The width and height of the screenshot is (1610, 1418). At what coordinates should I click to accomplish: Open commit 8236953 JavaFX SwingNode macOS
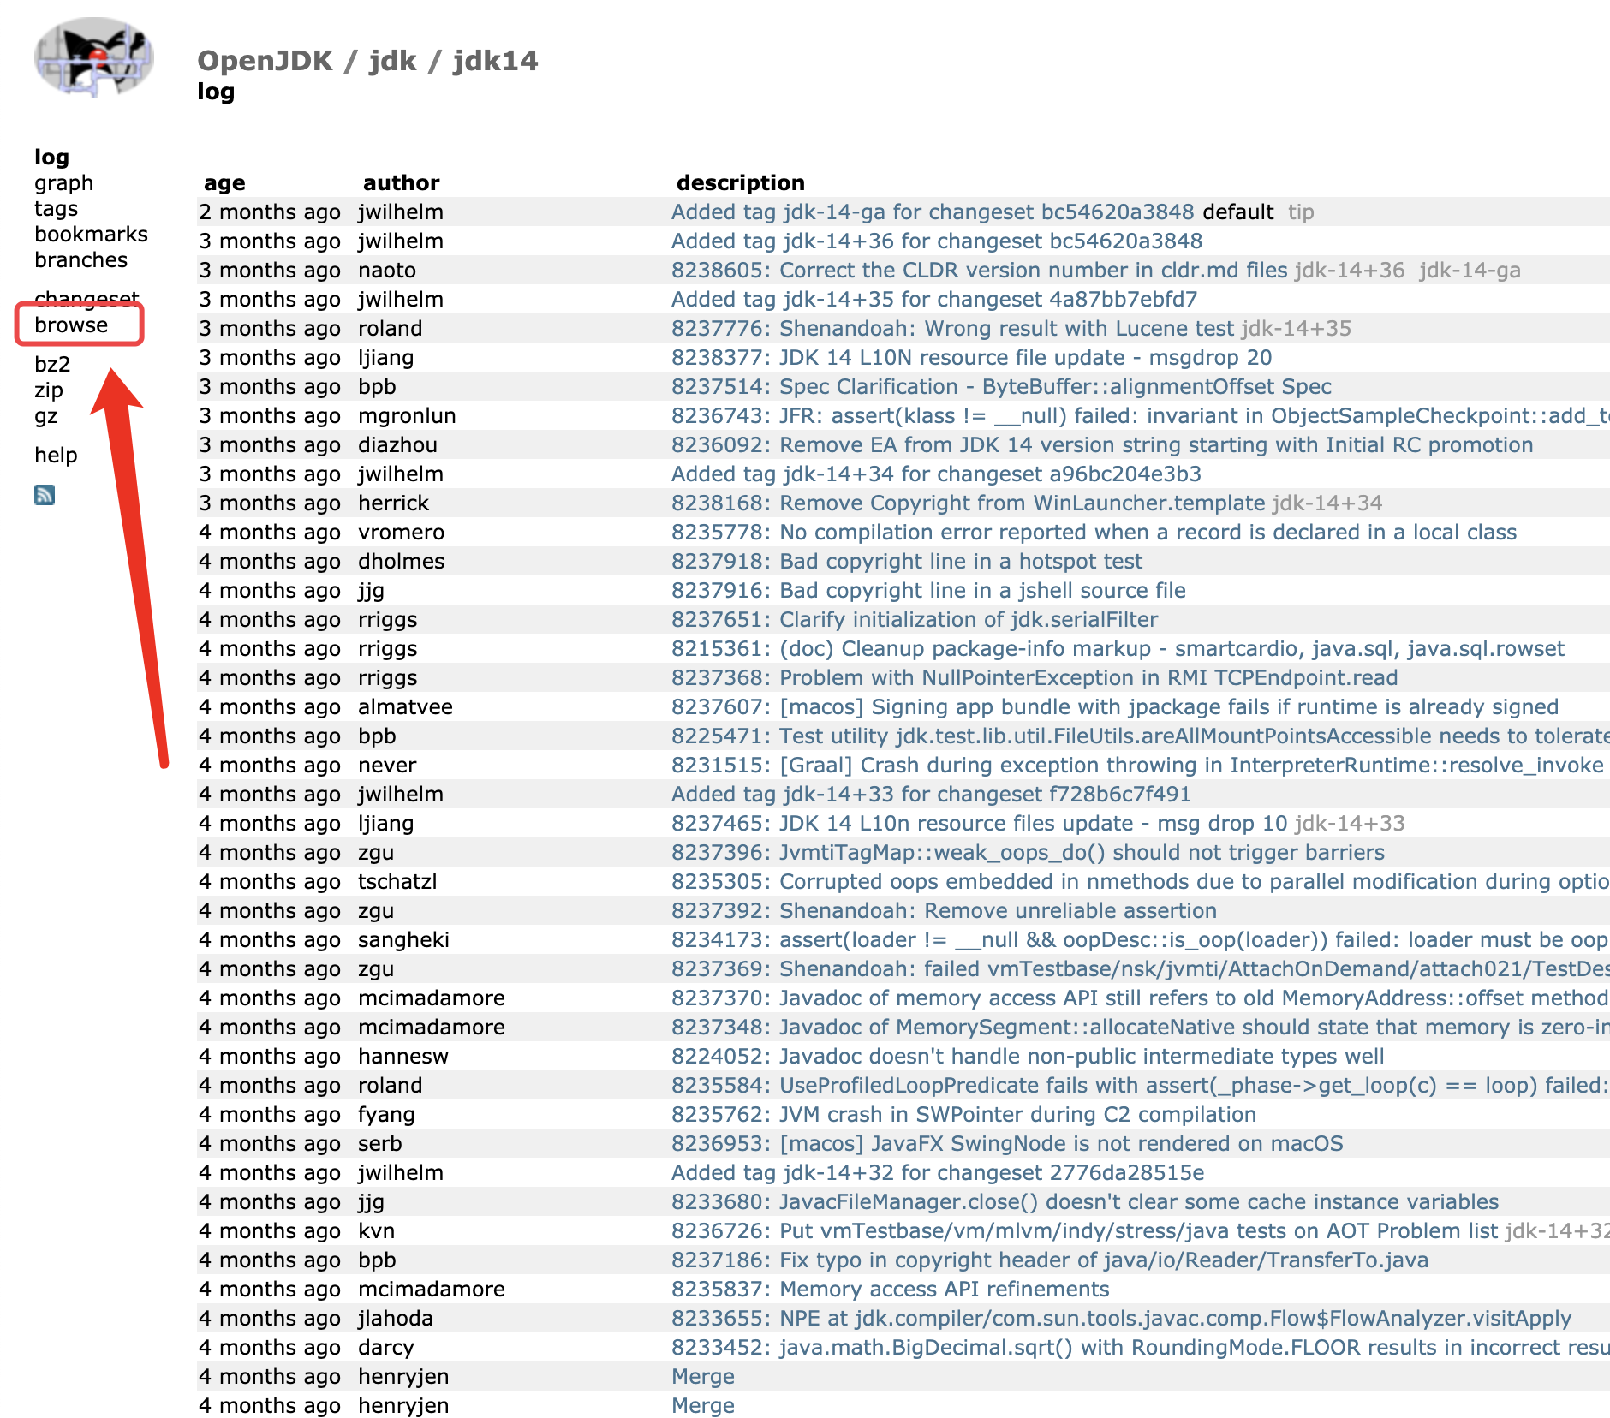[1007, 1144]
